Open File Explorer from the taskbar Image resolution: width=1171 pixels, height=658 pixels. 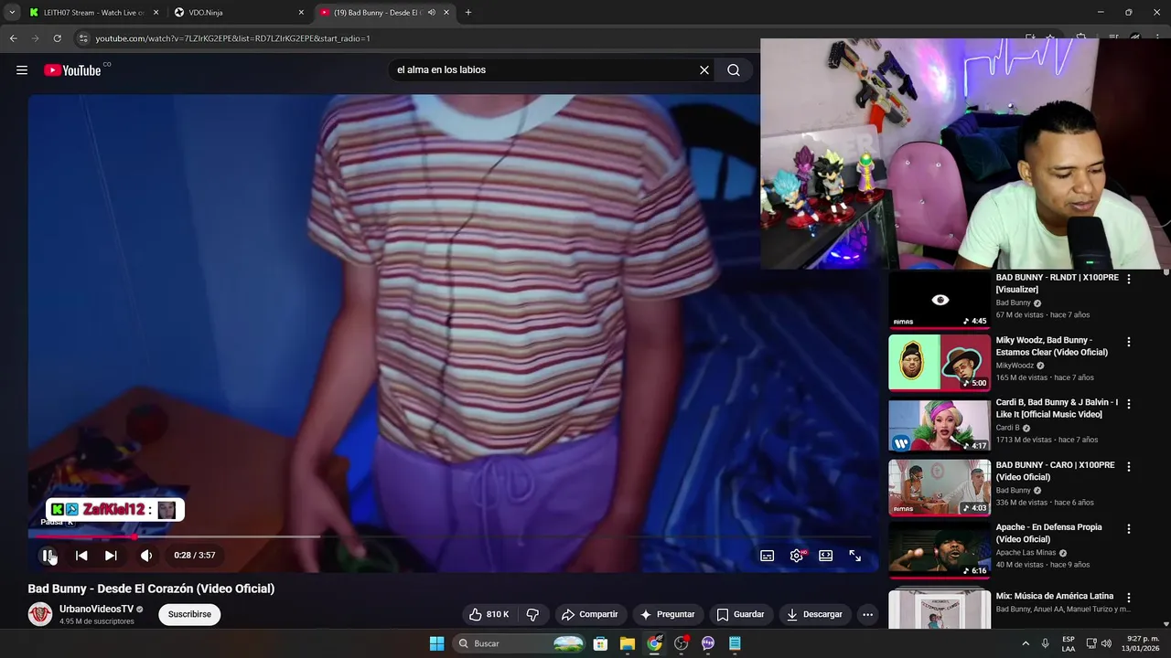pos(628,643)
